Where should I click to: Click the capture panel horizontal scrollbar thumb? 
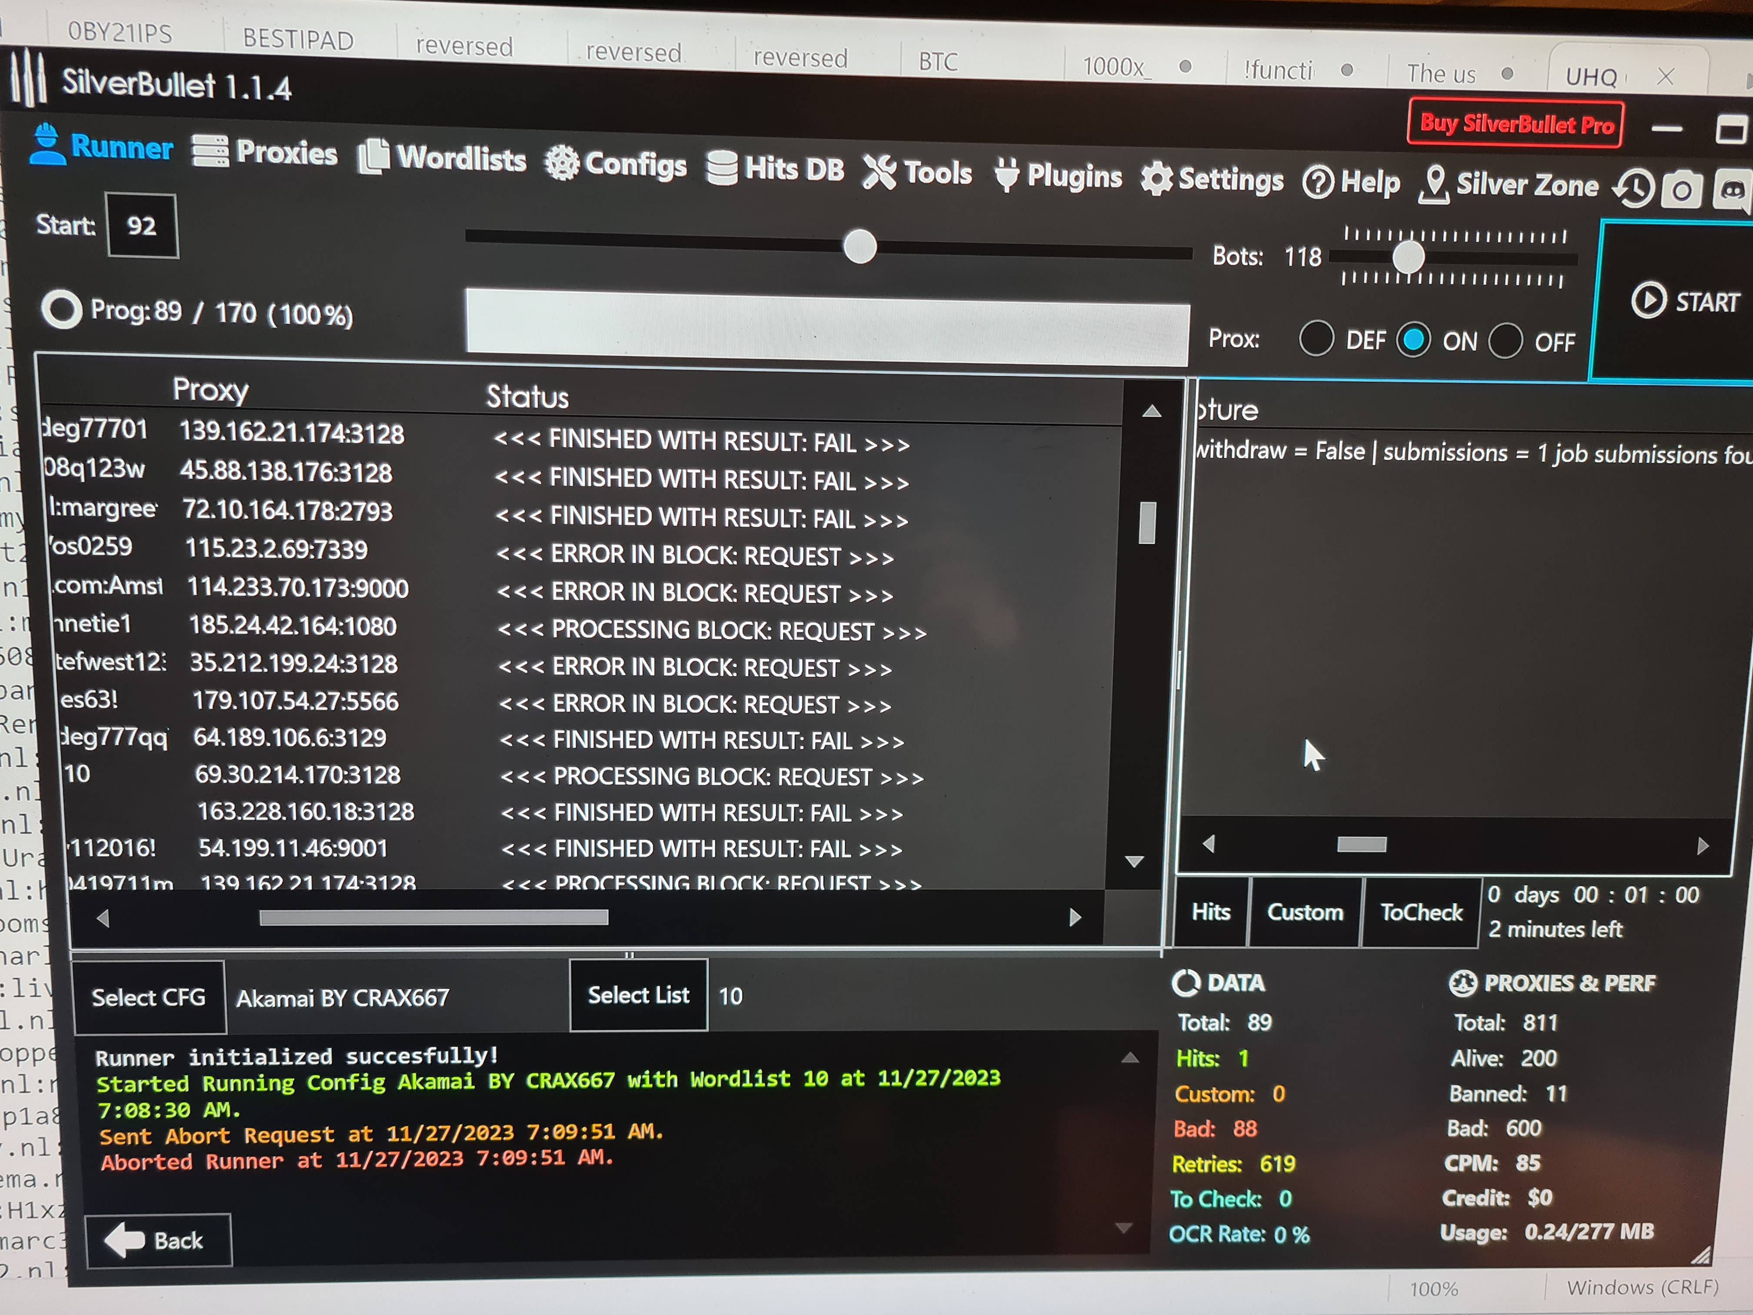coord(1362,844)
